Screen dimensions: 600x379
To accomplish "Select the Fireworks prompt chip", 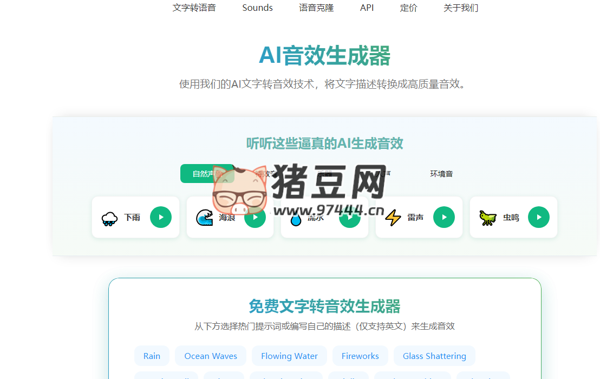I will 360,356.
